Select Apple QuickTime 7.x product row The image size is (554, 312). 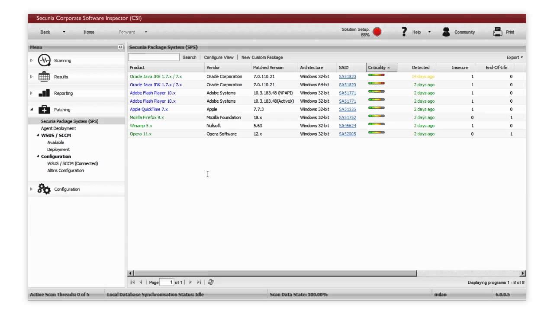point(327,109)
